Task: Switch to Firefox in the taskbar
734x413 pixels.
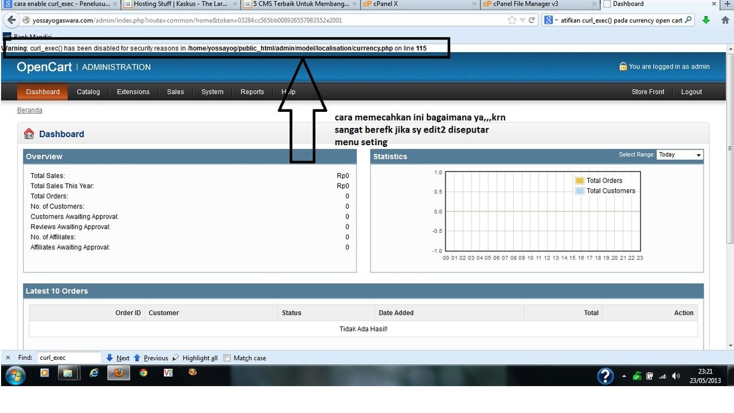Action: coord(119,373)
